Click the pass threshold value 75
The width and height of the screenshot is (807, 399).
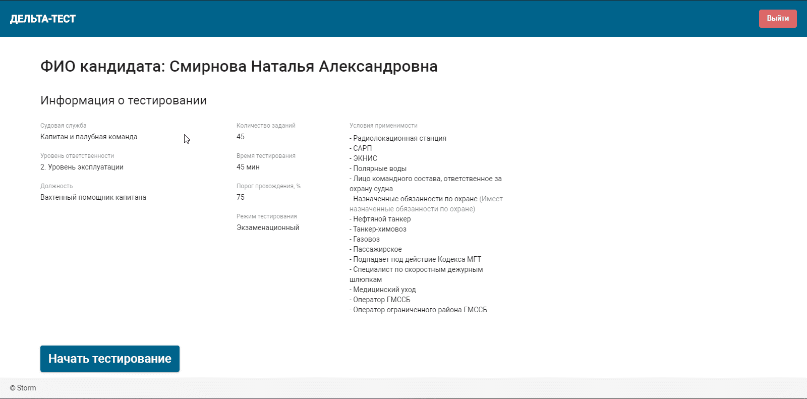[x=241, y=197]
